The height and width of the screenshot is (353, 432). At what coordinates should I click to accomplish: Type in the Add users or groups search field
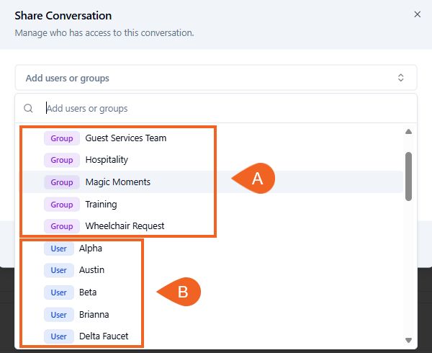pyautogui.click(x=216, y=109)
